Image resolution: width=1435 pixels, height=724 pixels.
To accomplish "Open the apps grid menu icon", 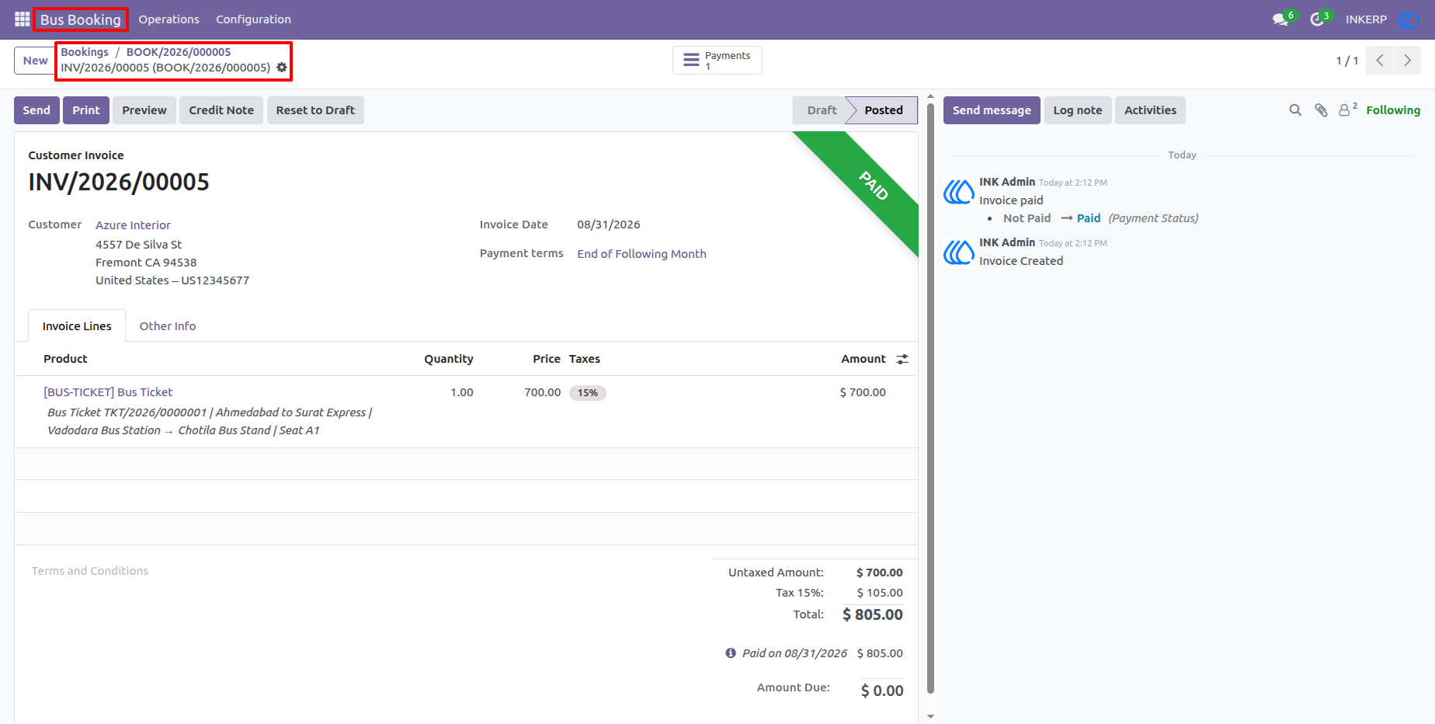I will [x=23, y=19].
